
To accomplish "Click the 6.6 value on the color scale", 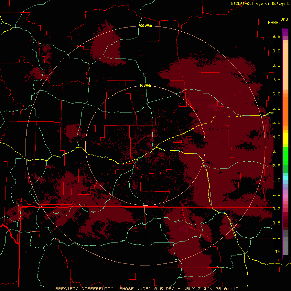I will coord(276,94).
